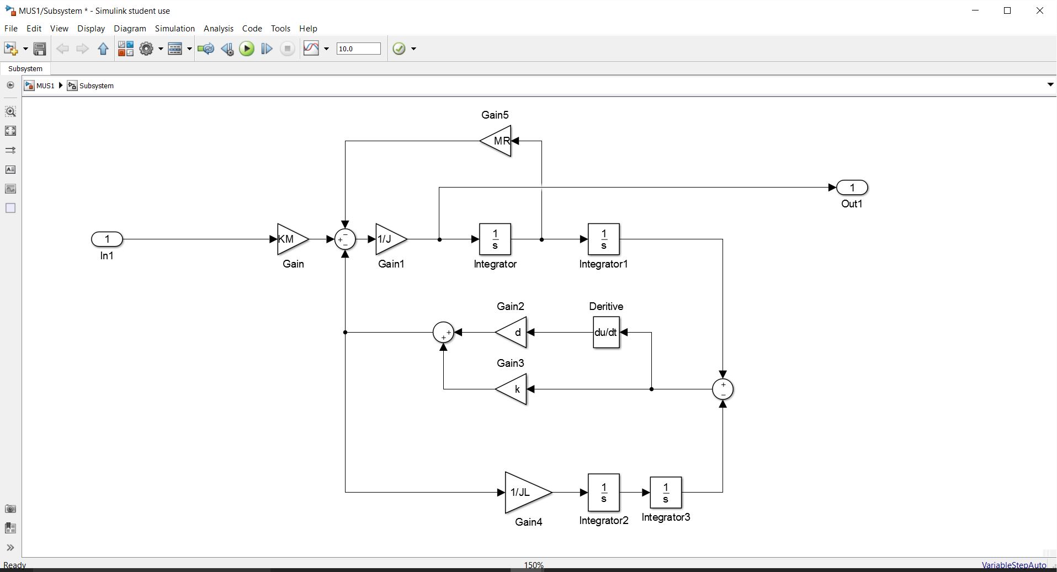Screen dimensions: 1057x572
Task: Expand the palette with double chevron
Action: click(10, 548)
